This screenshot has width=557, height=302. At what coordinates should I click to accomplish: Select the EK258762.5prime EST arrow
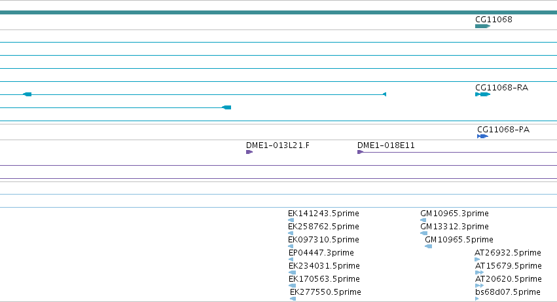pos(291,233)
